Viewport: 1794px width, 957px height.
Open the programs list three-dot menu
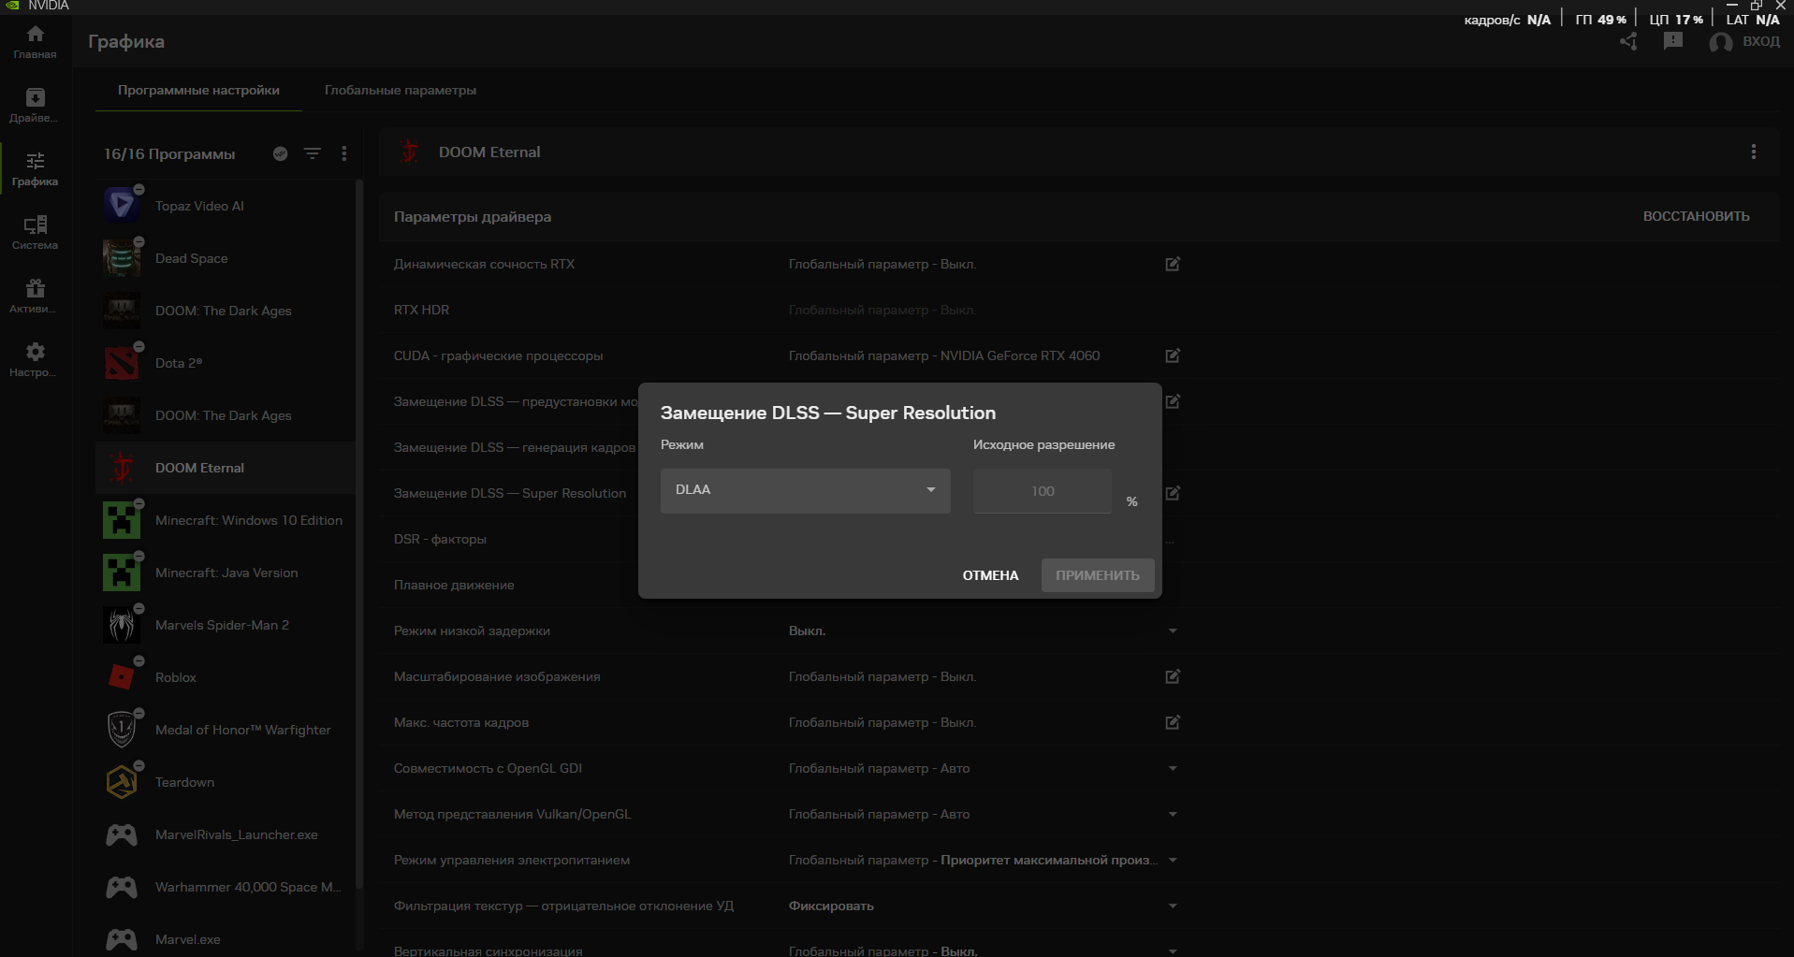pos(344,153)
